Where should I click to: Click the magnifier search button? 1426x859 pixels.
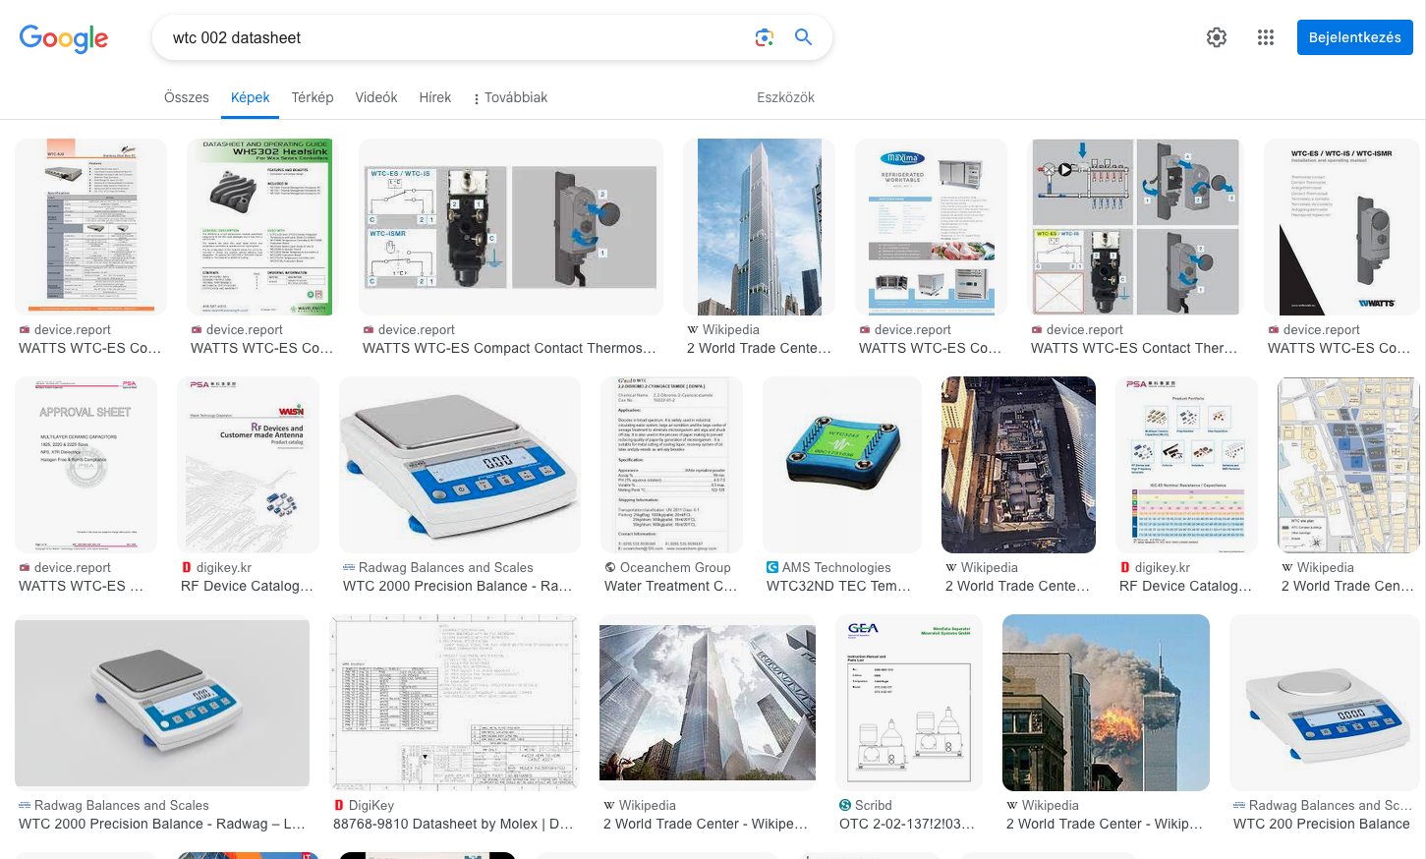tap(803, 37)
